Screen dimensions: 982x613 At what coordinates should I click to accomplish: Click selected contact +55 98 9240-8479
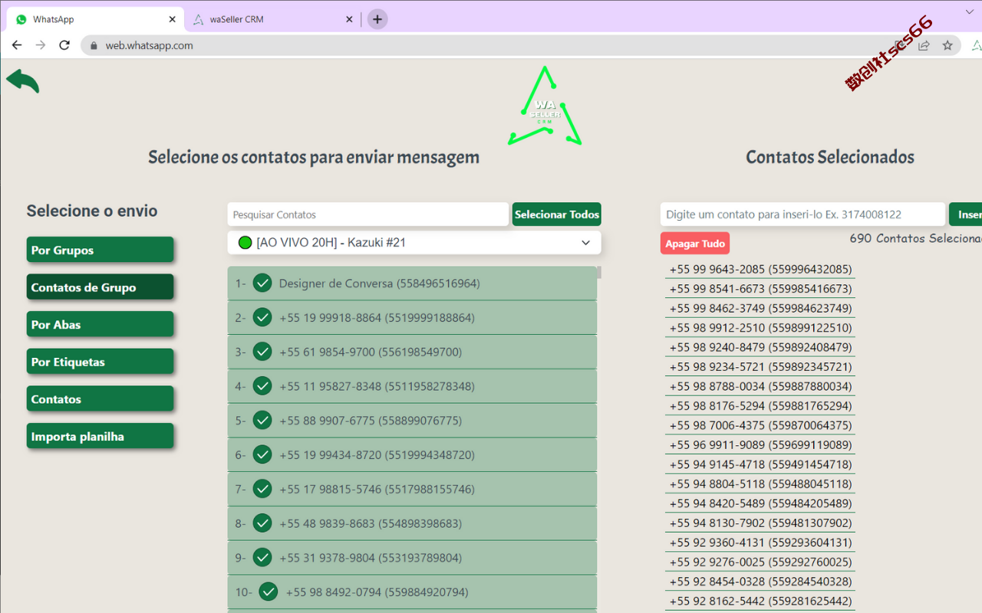point(760,347)
